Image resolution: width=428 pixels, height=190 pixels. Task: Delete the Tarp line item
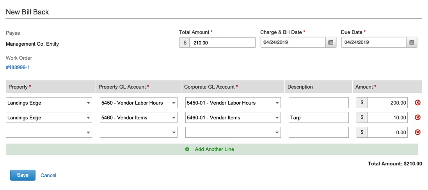(x=417, y=117)
